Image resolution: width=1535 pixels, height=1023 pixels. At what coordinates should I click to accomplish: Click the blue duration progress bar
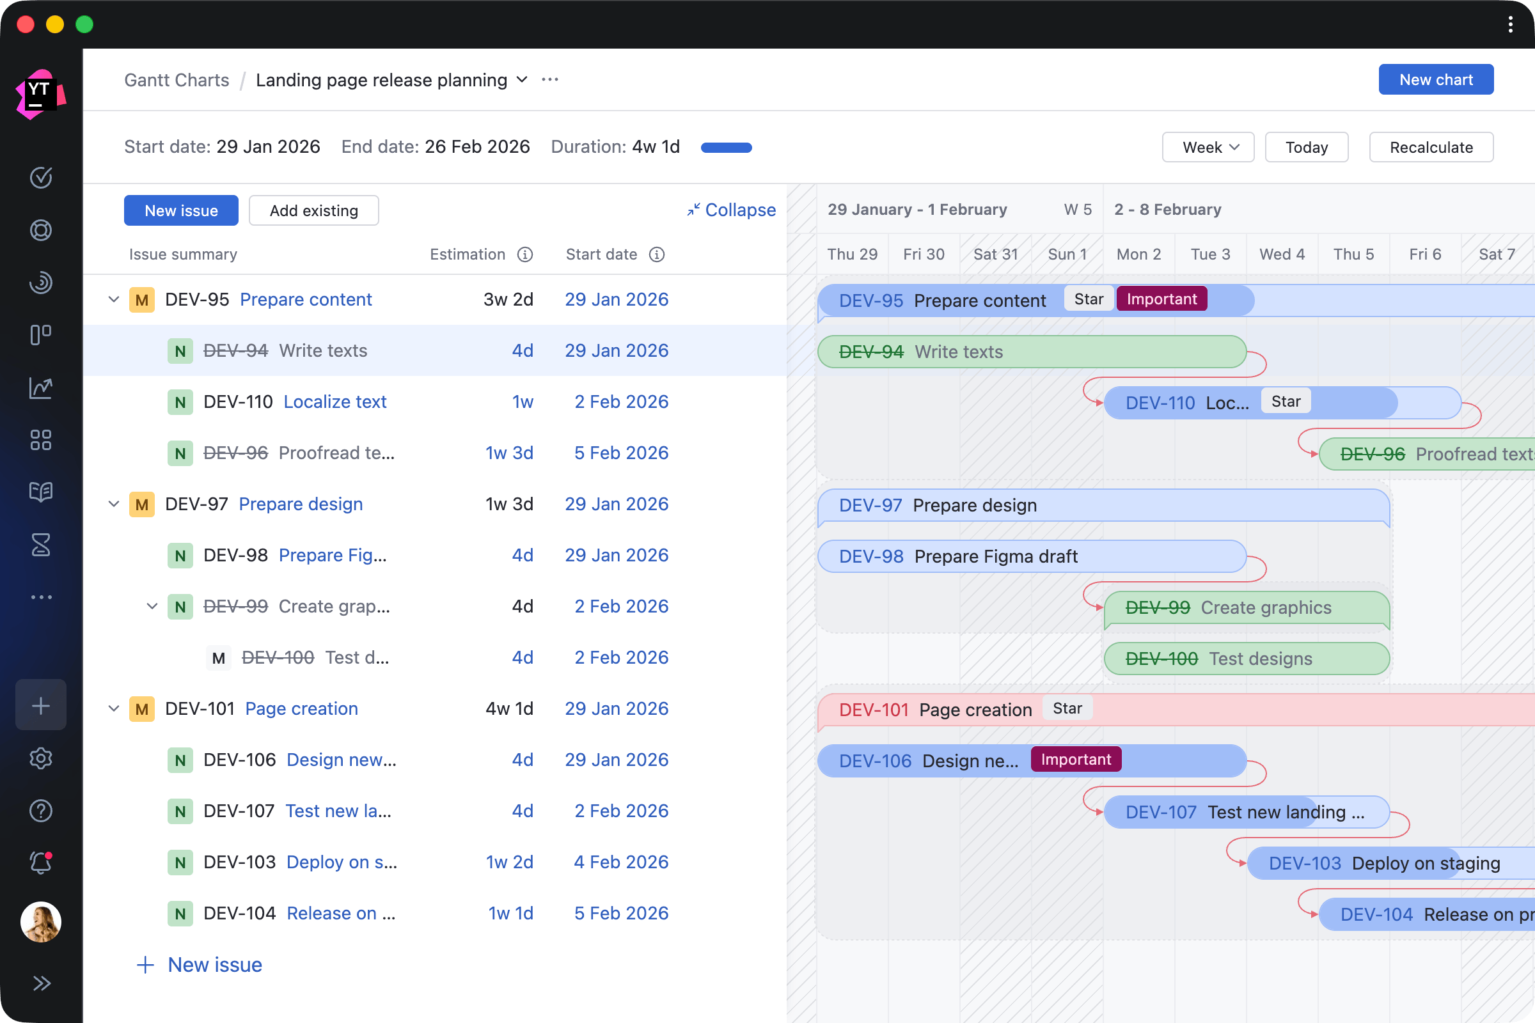pos(727,148)
